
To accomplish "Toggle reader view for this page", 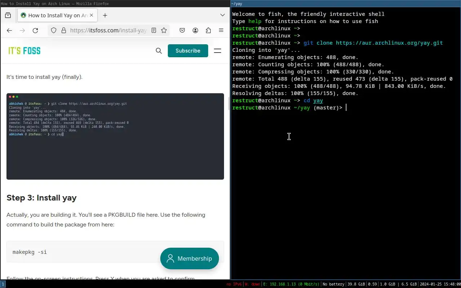I will [x=154, y=31].
